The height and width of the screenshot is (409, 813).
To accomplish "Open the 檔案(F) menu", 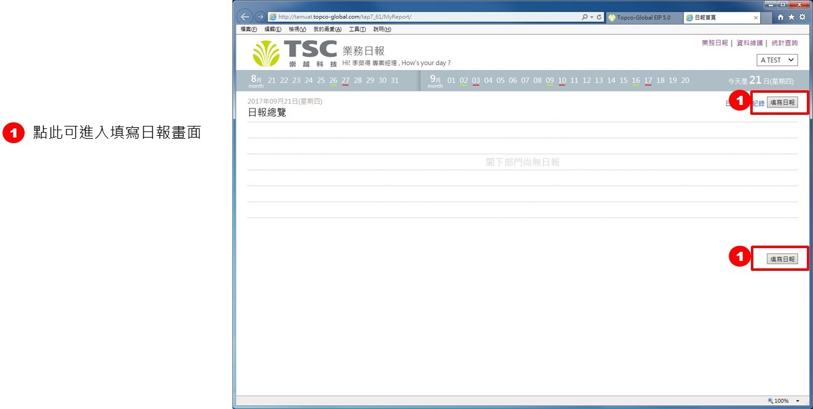I will tap(248, 29).
